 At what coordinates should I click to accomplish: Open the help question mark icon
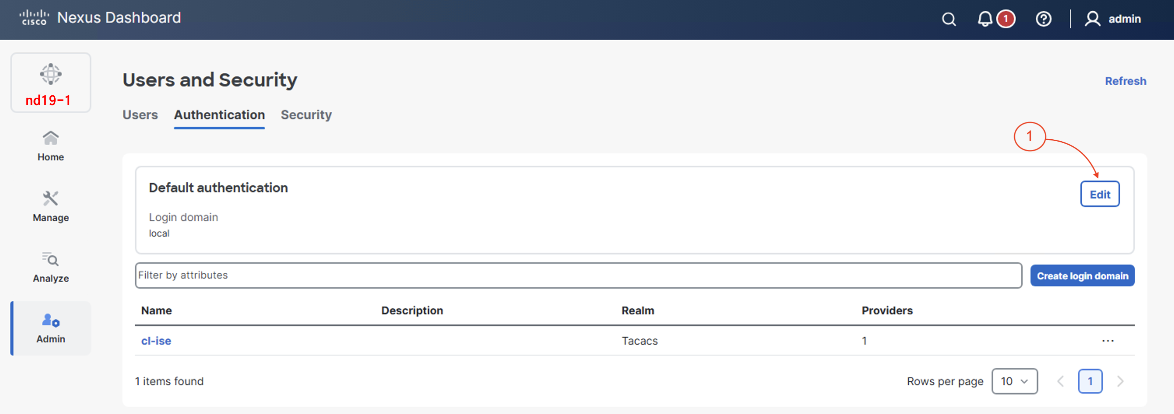[1043, 19]
